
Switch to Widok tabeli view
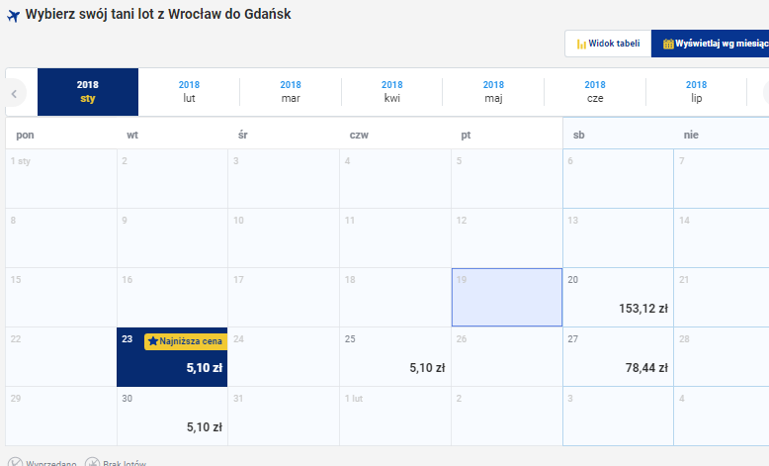pyautogui.click(x=608, y=44)
